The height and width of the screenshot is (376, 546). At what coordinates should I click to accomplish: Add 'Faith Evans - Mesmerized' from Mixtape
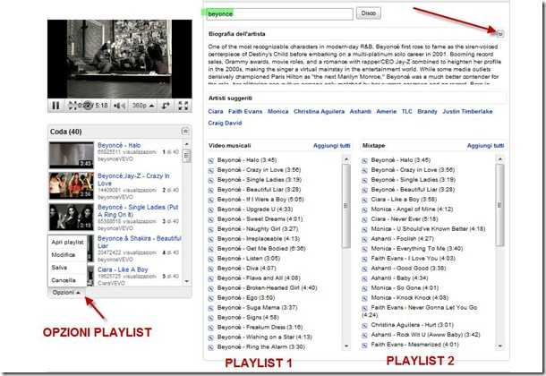tap(364, 345)
